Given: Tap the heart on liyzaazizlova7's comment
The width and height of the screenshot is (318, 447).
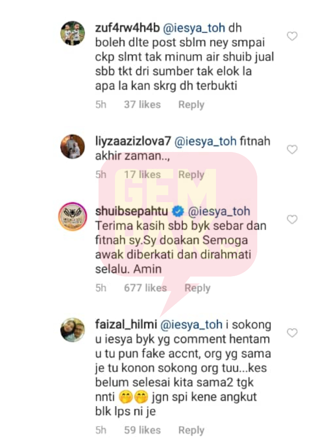Looking at the screenshot, I should (x=292, y=149).
